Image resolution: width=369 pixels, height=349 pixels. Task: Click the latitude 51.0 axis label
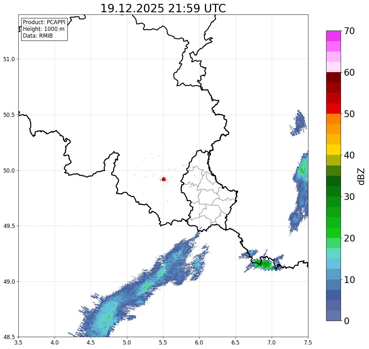tap(9, 59)
